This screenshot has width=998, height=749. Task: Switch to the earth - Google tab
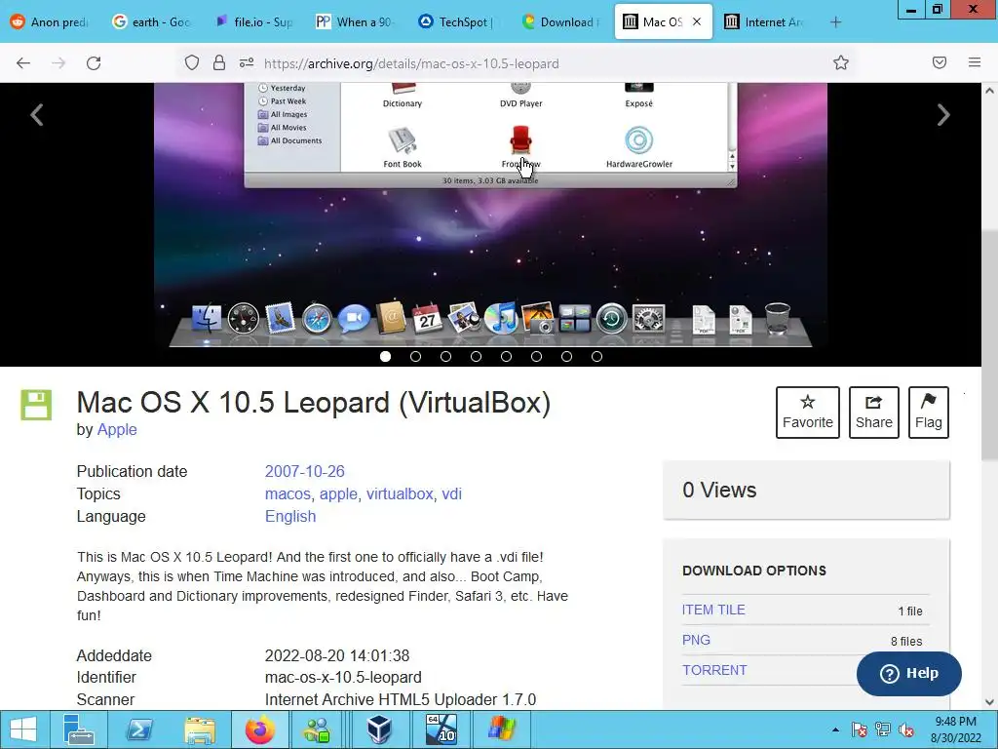click(151, 22)
